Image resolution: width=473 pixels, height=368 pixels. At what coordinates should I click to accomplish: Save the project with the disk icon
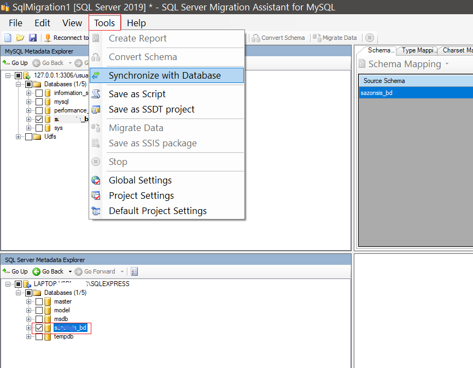32,38
